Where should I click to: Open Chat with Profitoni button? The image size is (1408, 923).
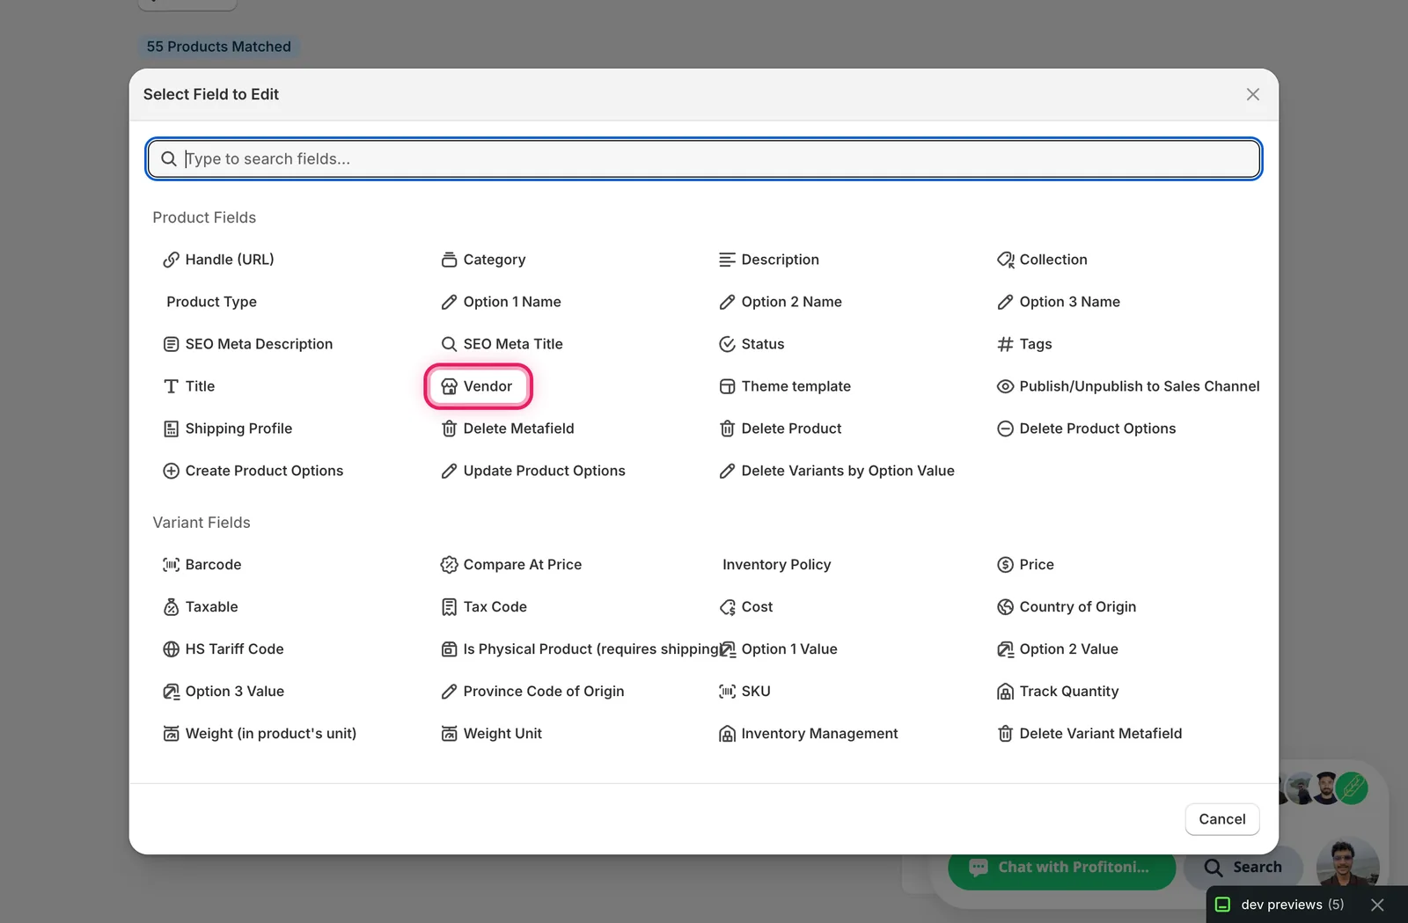click(x=1061, y=868)
